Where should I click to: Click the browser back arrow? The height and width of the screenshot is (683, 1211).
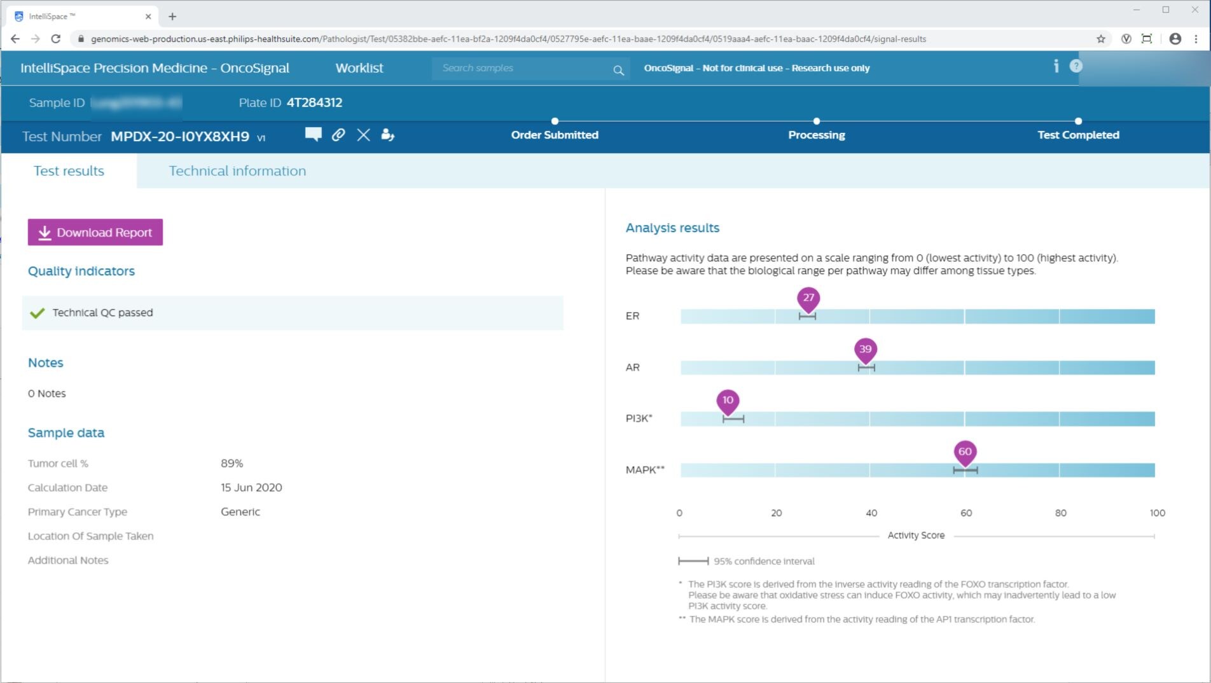15,39
